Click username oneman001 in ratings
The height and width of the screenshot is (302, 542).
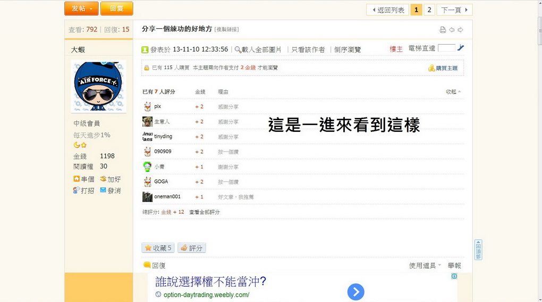point(167,197)
